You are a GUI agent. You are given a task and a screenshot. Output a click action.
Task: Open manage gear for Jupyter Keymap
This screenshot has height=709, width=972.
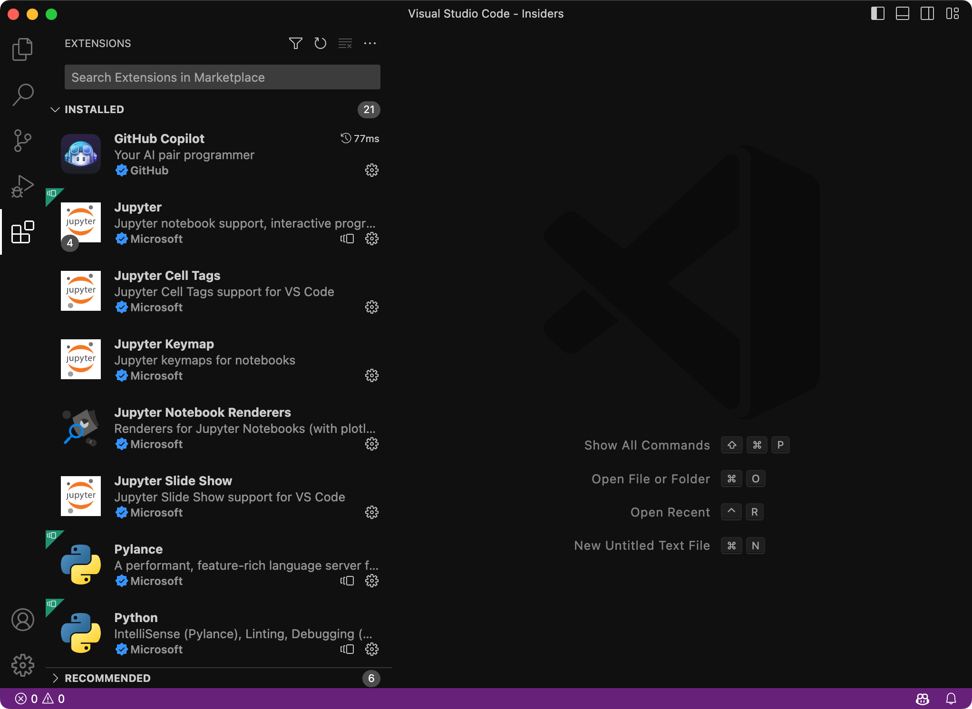click(x=371, y=375)
